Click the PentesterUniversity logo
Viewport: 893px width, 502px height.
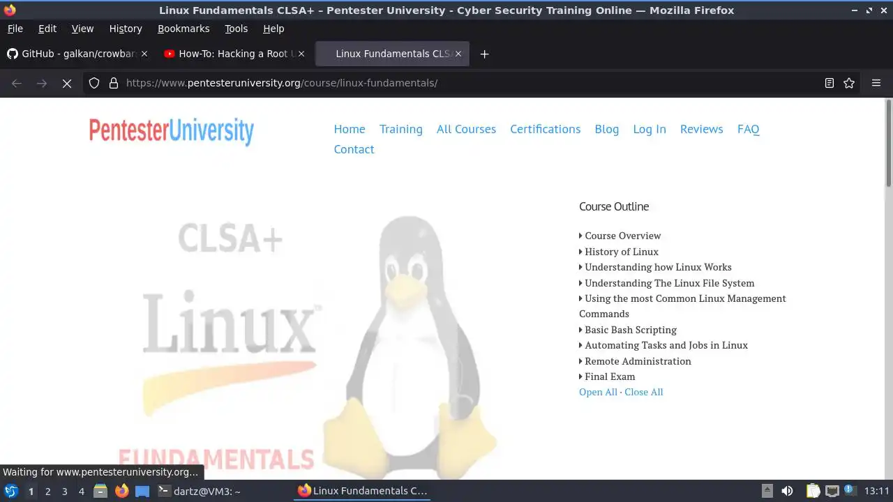point(172,132)
